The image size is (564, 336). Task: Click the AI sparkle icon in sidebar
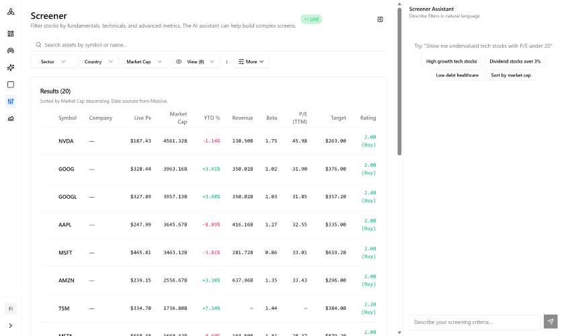11,68
